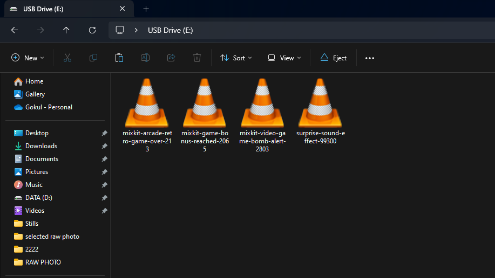The height and width of the screenshot is (278, 495).
Task: Click the Copy toolbar icon
Action: pyautogui.click(x=93, y=58)
